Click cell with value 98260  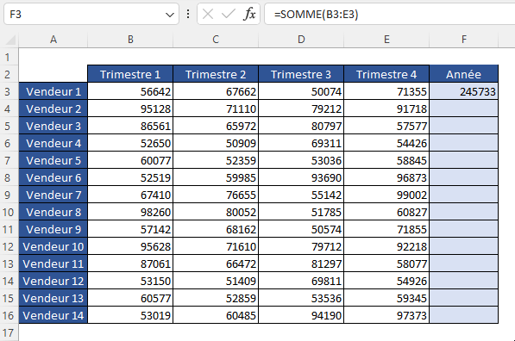[130, 212]
